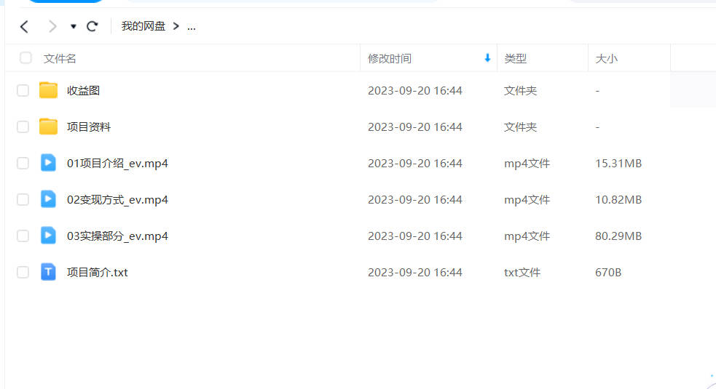
Task: Click modified time of 02变现方式_ev.mp4 row
Action: (x=415, y=200)
